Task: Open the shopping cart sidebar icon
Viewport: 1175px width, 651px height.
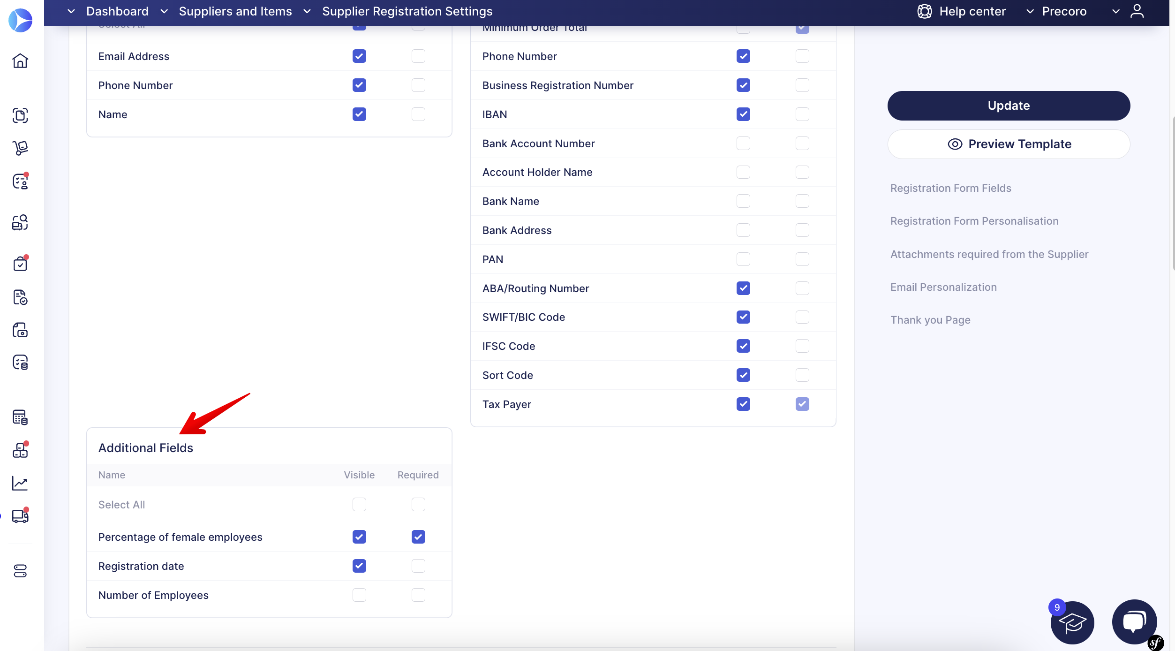Action: coord(20,148)
